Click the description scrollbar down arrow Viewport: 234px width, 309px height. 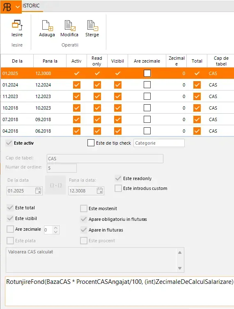click(x=180, y=268)
